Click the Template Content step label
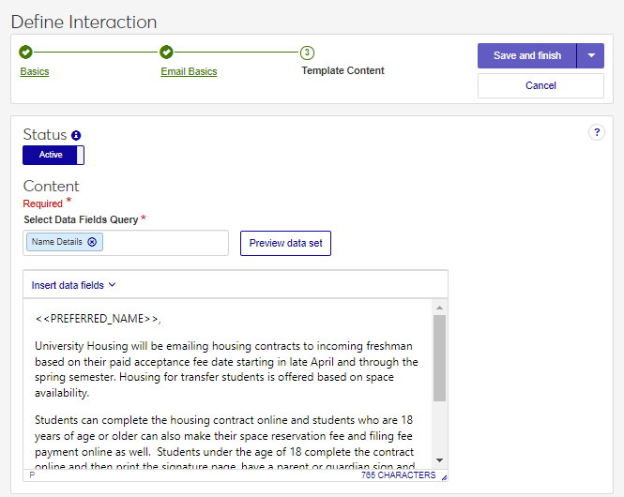 tap(342, 70)
